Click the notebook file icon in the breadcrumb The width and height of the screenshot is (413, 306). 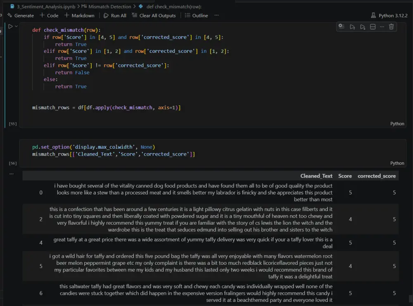coord(12,6)
